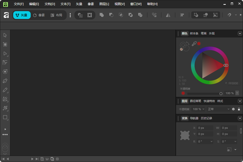This screenshot has width=243, height=162.
Task: Open the 帮助[H] menu
Action: coord(152,4)
